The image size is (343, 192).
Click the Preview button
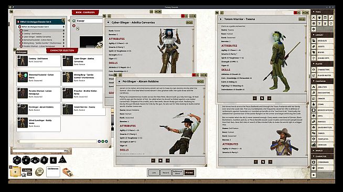[189, 173]
